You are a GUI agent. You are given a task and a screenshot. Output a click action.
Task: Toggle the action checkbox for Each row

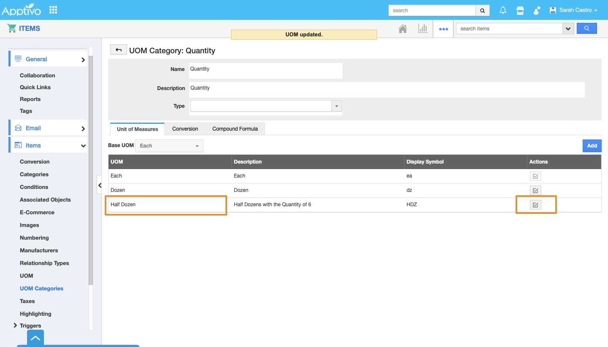[x=535, y=176]
